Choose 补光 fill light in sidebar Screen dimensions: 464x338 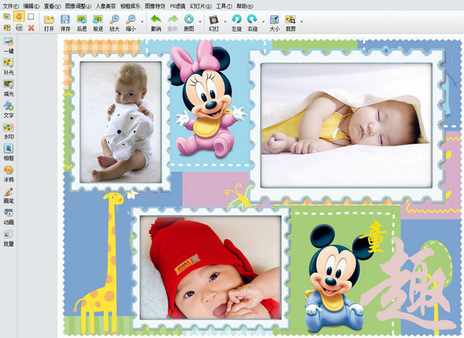[9, 67]
